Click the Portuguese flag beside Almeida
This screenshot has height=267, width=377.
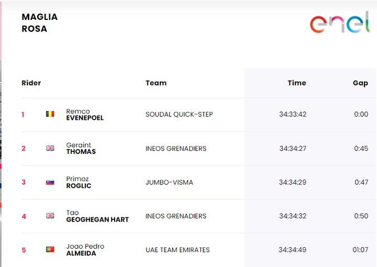50,250
